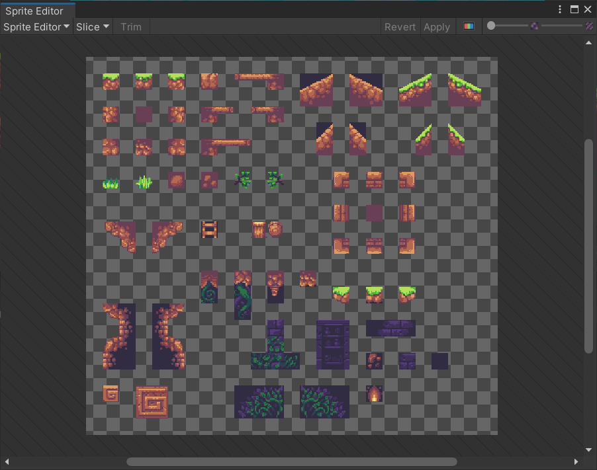Click the up arrow of the vertical scrollbar
This screenshot has width=597, height=470.
(589, 42)
